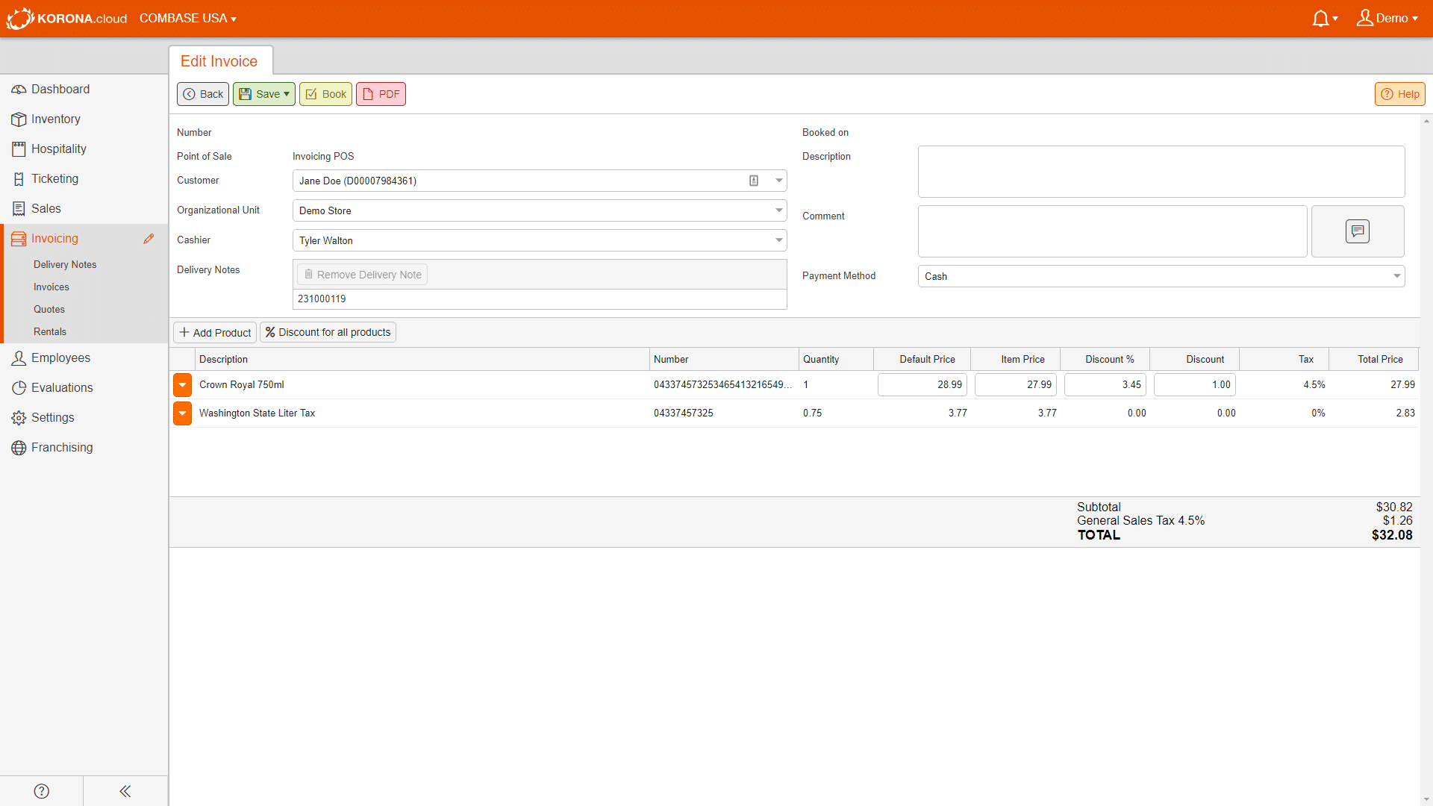Click Washington State Liter Tax description
Screen dimensions: 1433x806
tap(257, 413)
